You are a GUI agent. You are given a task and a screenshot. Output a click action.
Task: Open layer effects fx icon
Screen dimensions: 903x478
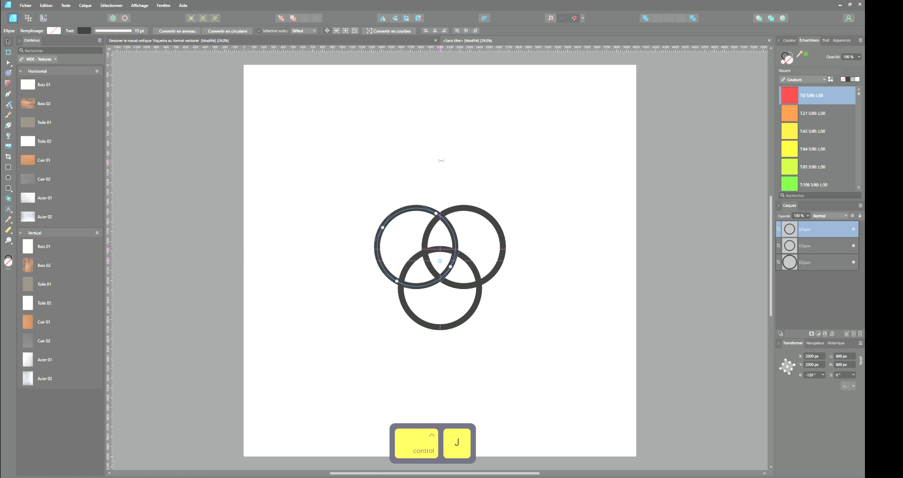[825, 334]
